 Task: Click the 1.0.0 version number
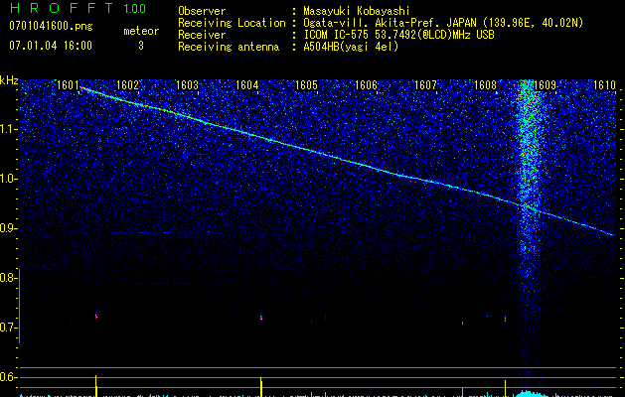tap(134, 8)
